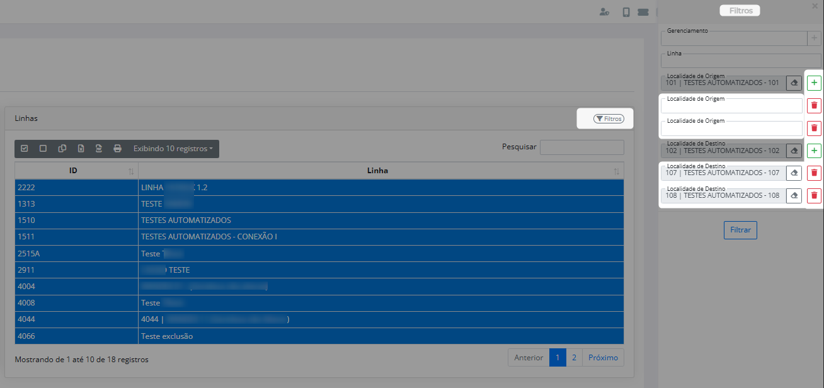Add another Localidade de Origem field

point(814,83)
